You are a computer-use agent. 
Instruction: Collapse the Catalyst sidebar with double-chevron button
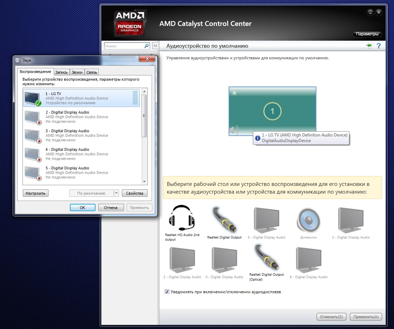[155, 46]
